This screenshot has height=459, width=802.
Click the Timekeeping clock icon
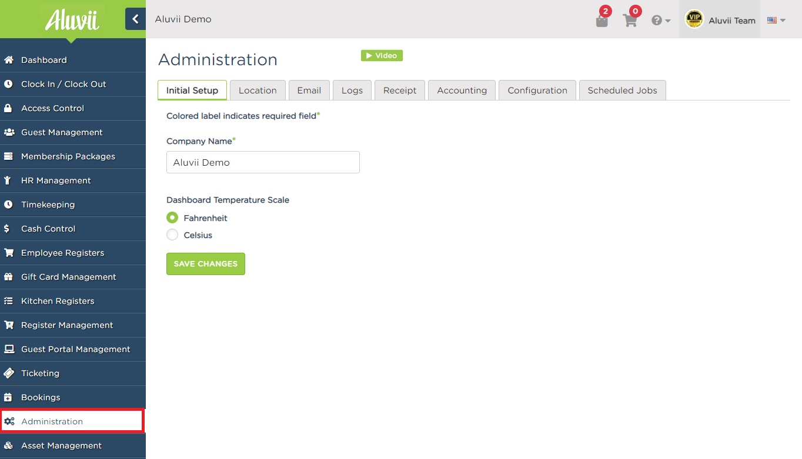tap(9, 205)
